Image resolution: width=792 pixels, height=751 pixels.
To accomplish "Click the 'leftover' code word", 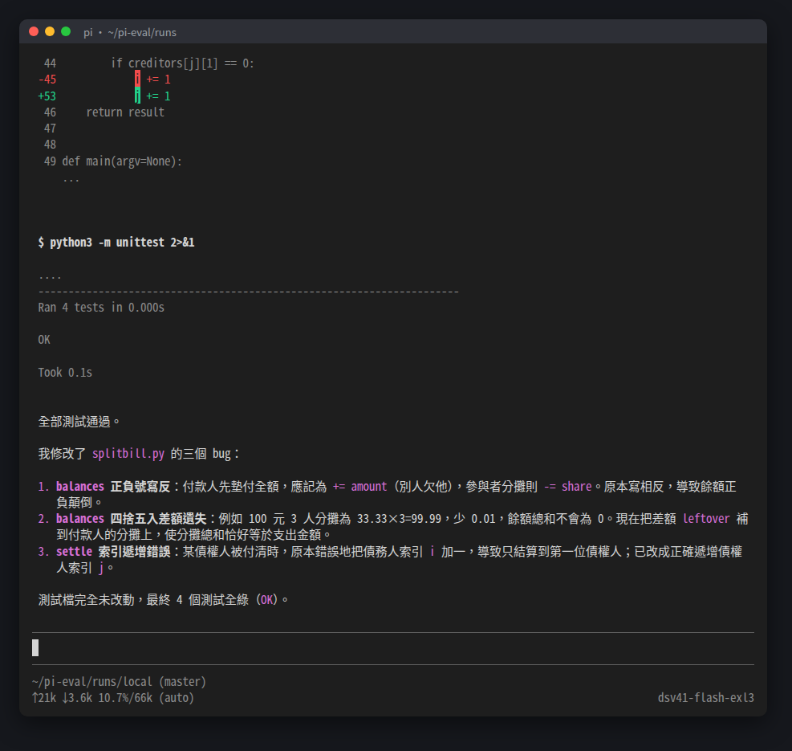I will pos(706,519).
